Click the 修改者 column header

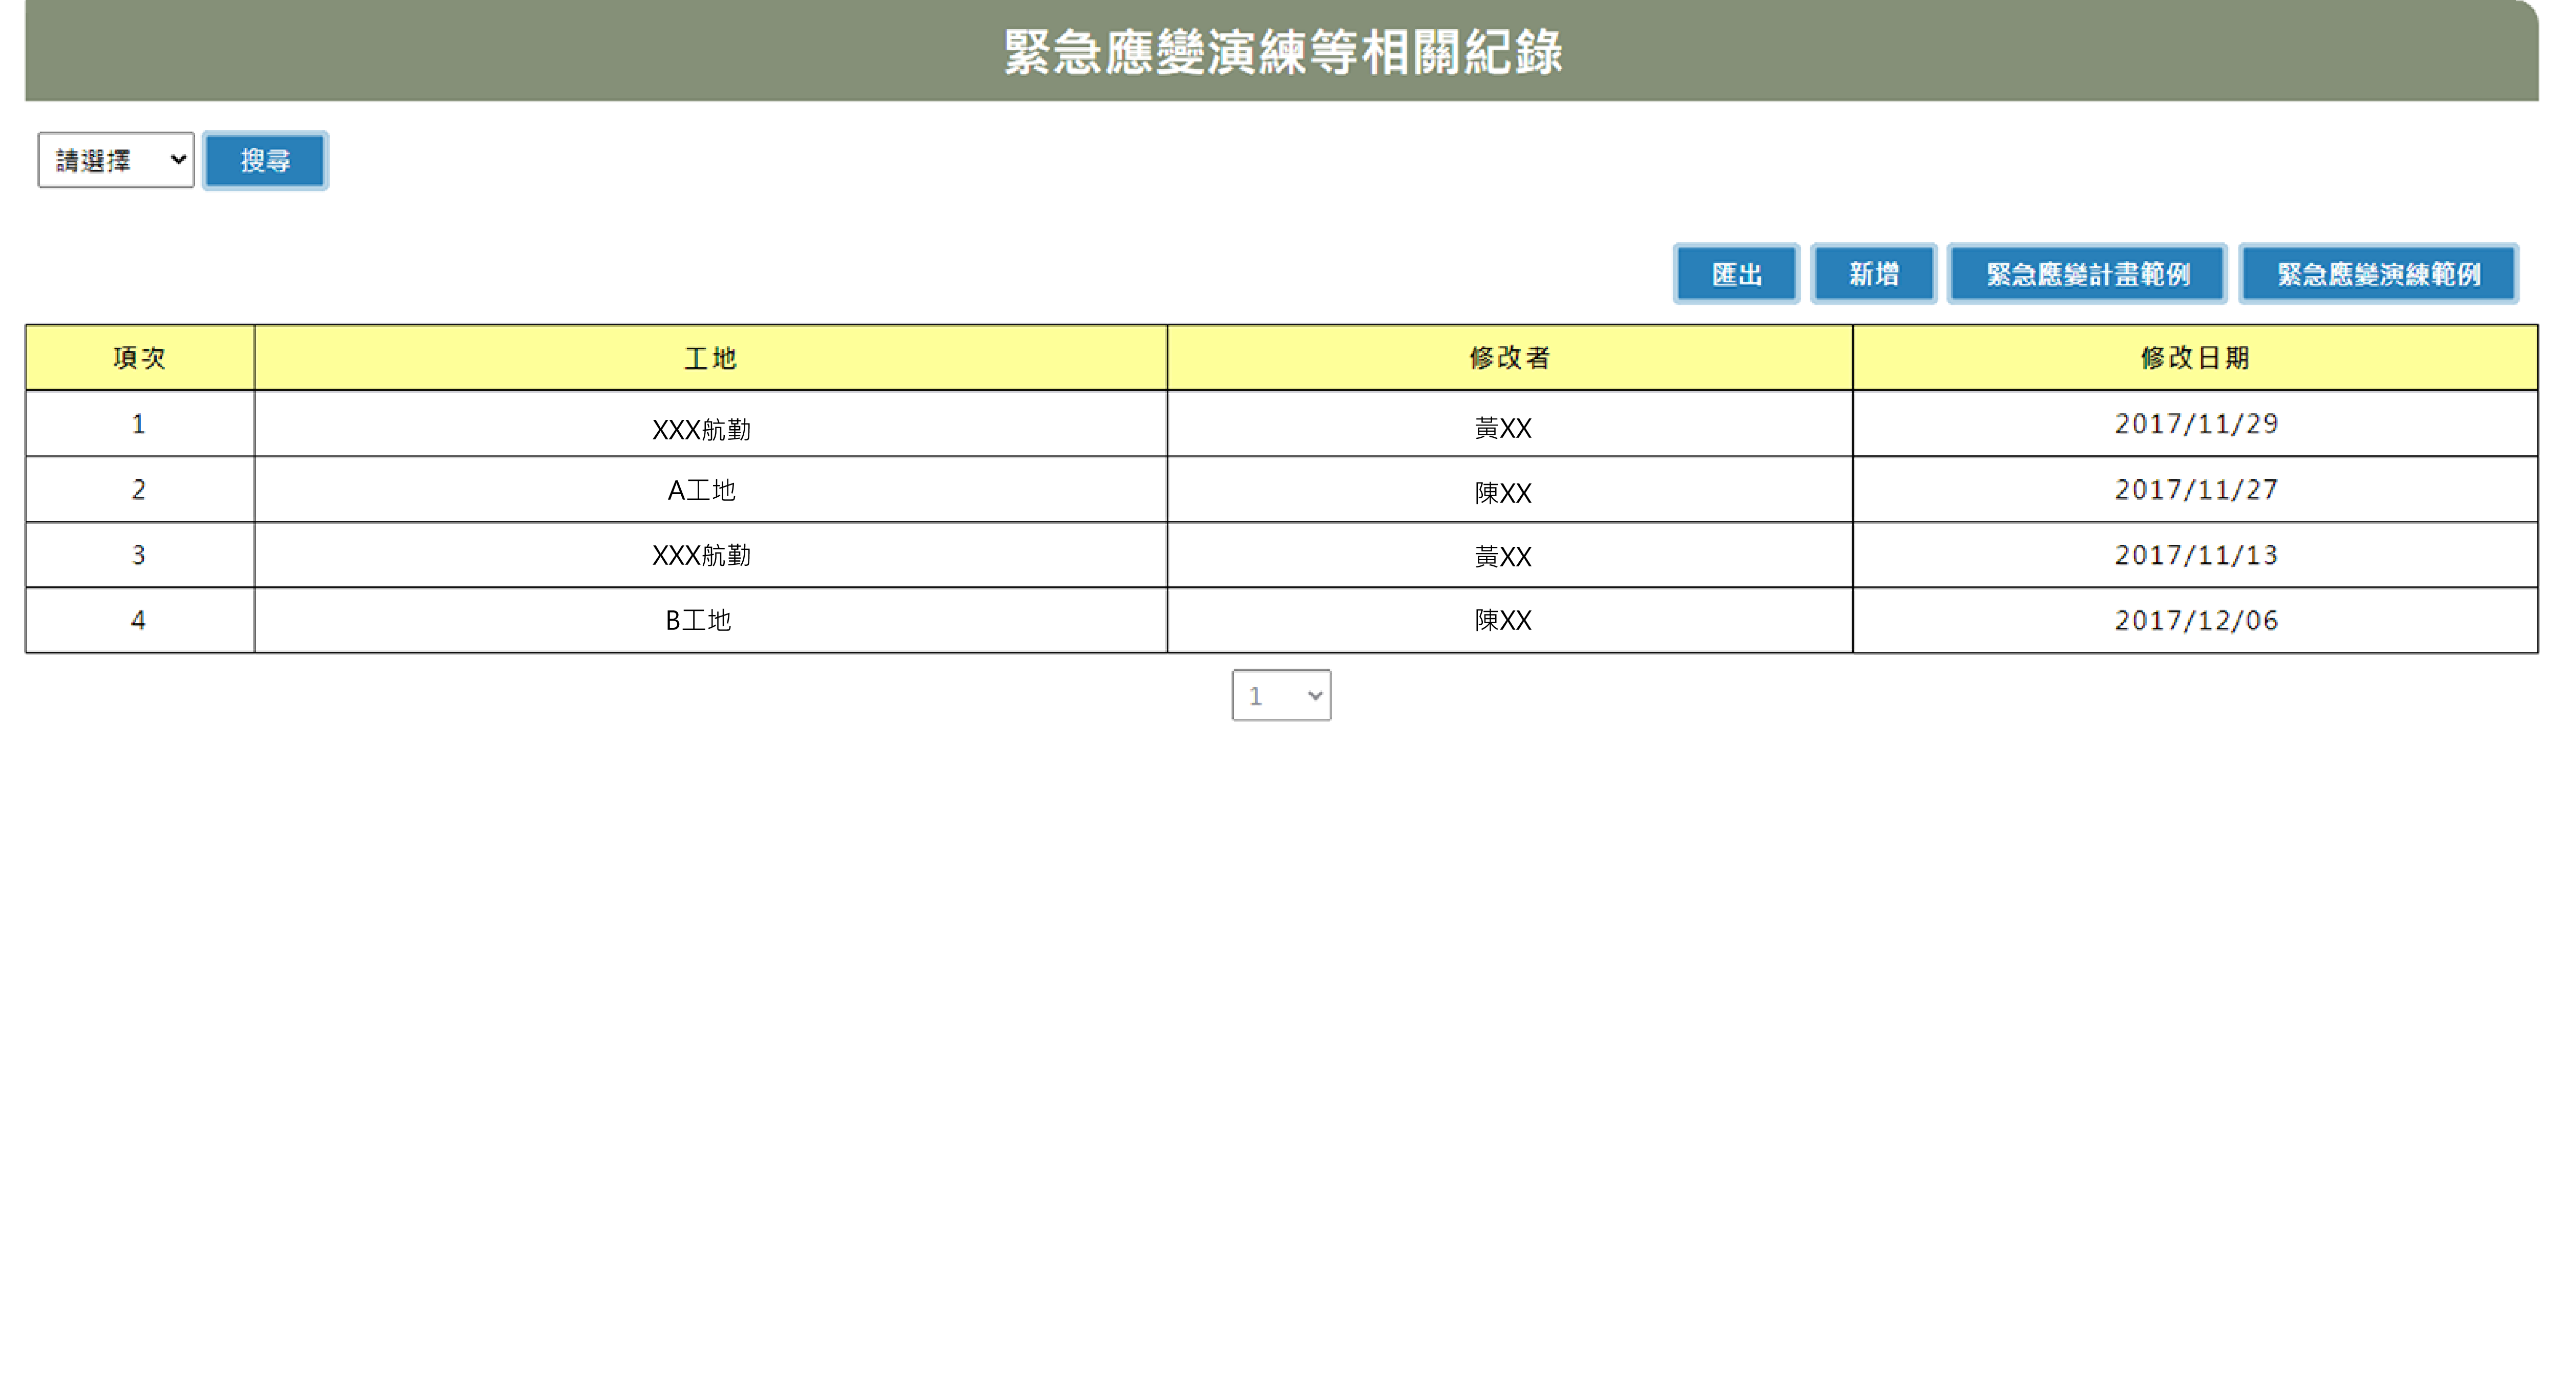[1509, 358]
